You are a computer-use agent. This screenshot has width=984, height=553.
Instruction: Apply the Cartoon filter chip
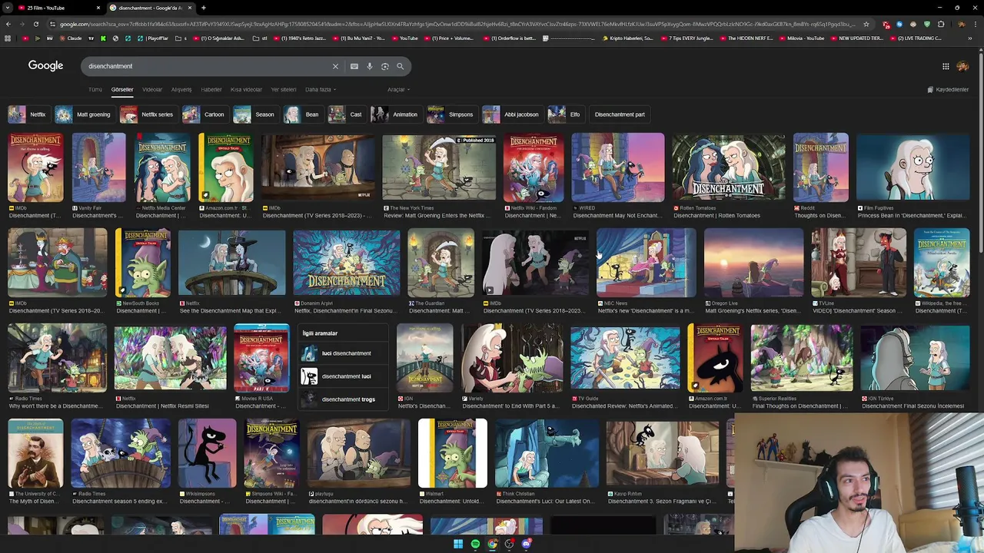click(x=204, y=114)
